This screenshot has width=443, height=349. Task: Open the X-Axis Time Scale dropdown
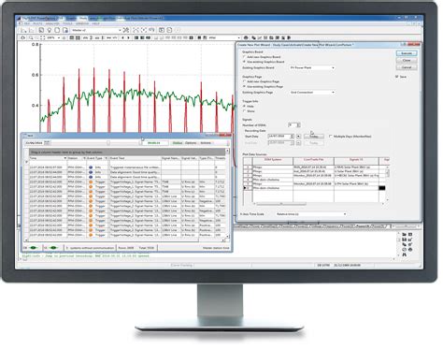311,214
